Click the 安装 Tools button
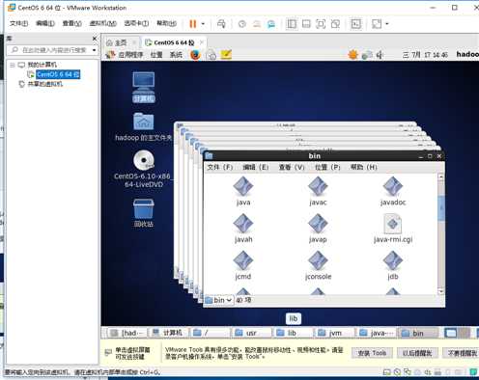This screenshot has height=380, width=479. pos(372,353)
